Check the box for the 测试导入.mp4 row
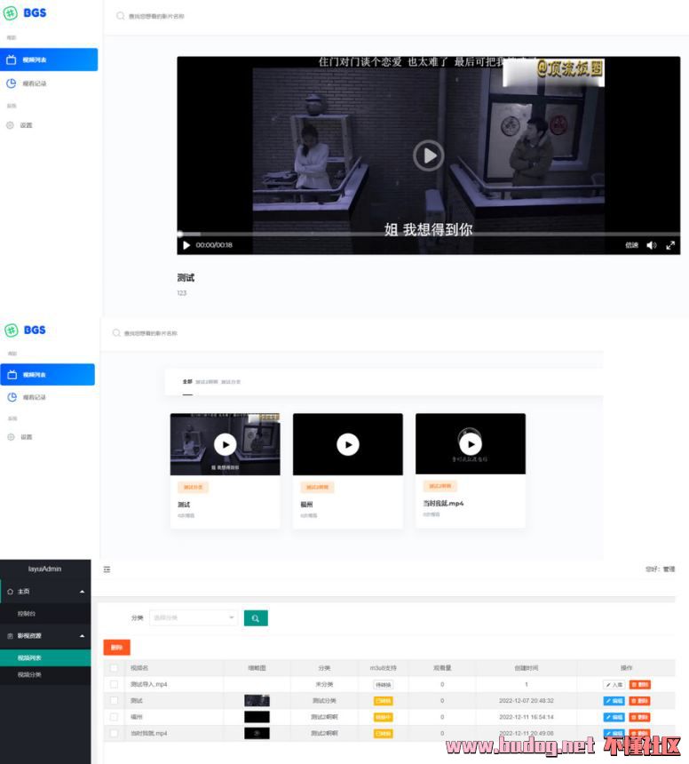This screenshot has width=689, height=764. coord(114,685)
